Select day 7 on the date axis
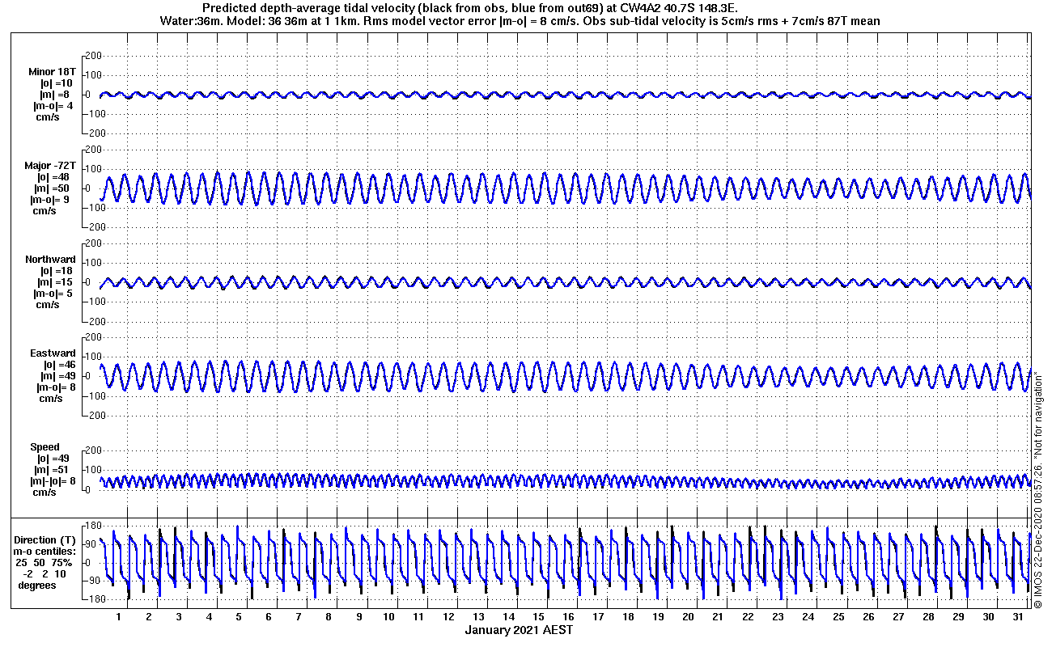This screenshot has width=1052, height=647. (299, 617)
